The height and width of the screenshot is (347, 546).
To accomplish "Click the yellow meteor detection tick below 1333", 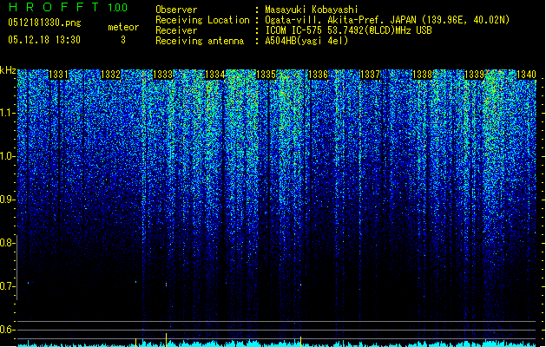I will tap(166, 340).
